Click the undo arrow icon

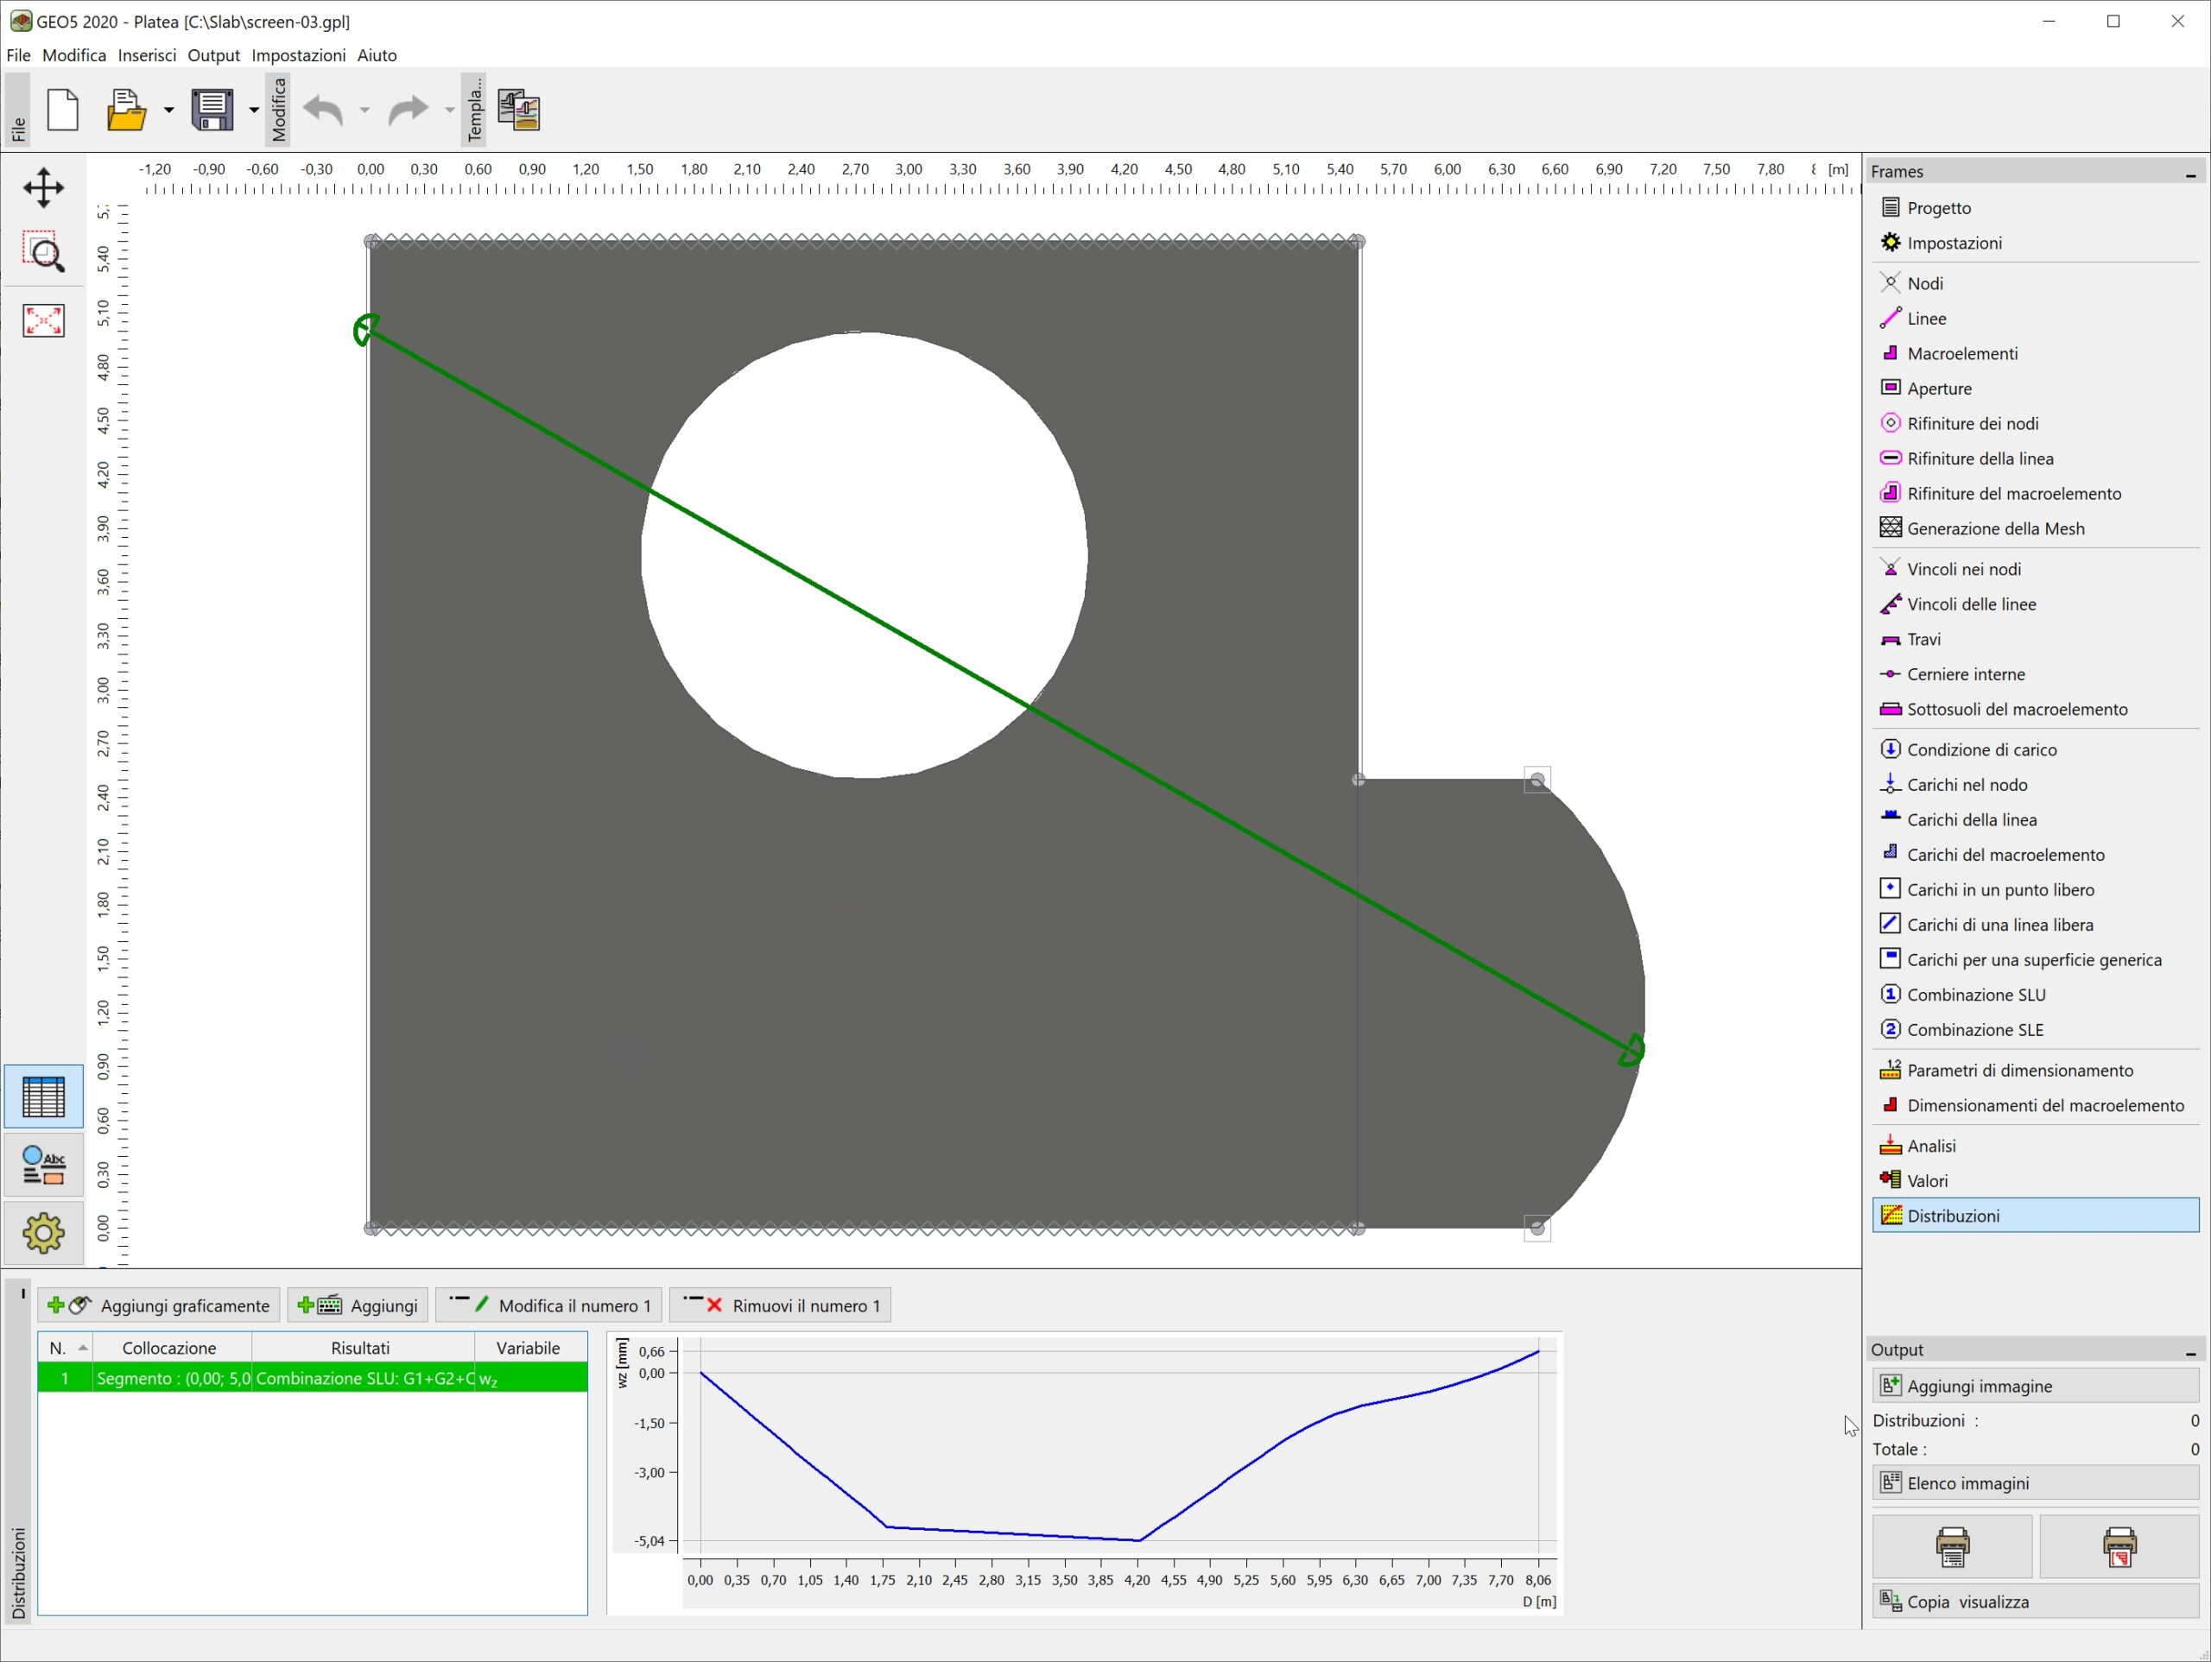(324, 110)
